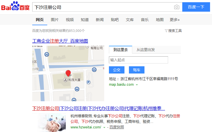Open the 新闻 tab
The image size is (212, 132).
[x=100, y=20]
